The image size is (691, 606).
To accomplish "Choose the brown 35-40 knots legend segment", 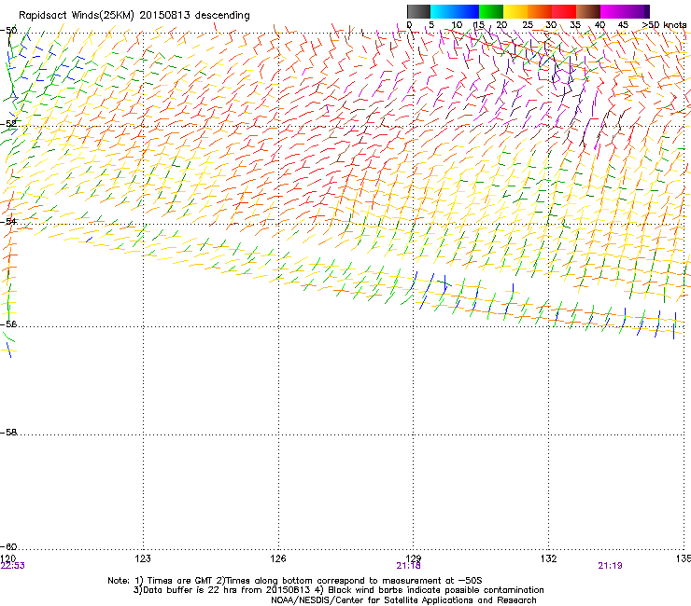I will (588, 11).
